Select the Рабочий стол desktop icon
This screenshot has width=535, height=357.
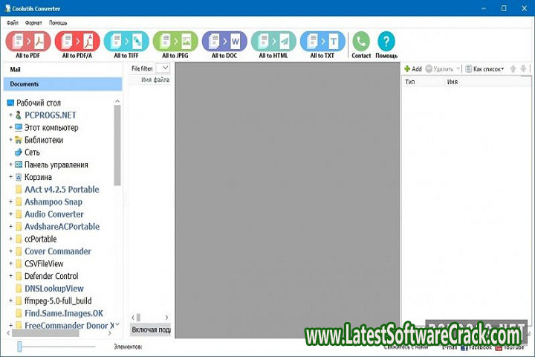[10, 103]
